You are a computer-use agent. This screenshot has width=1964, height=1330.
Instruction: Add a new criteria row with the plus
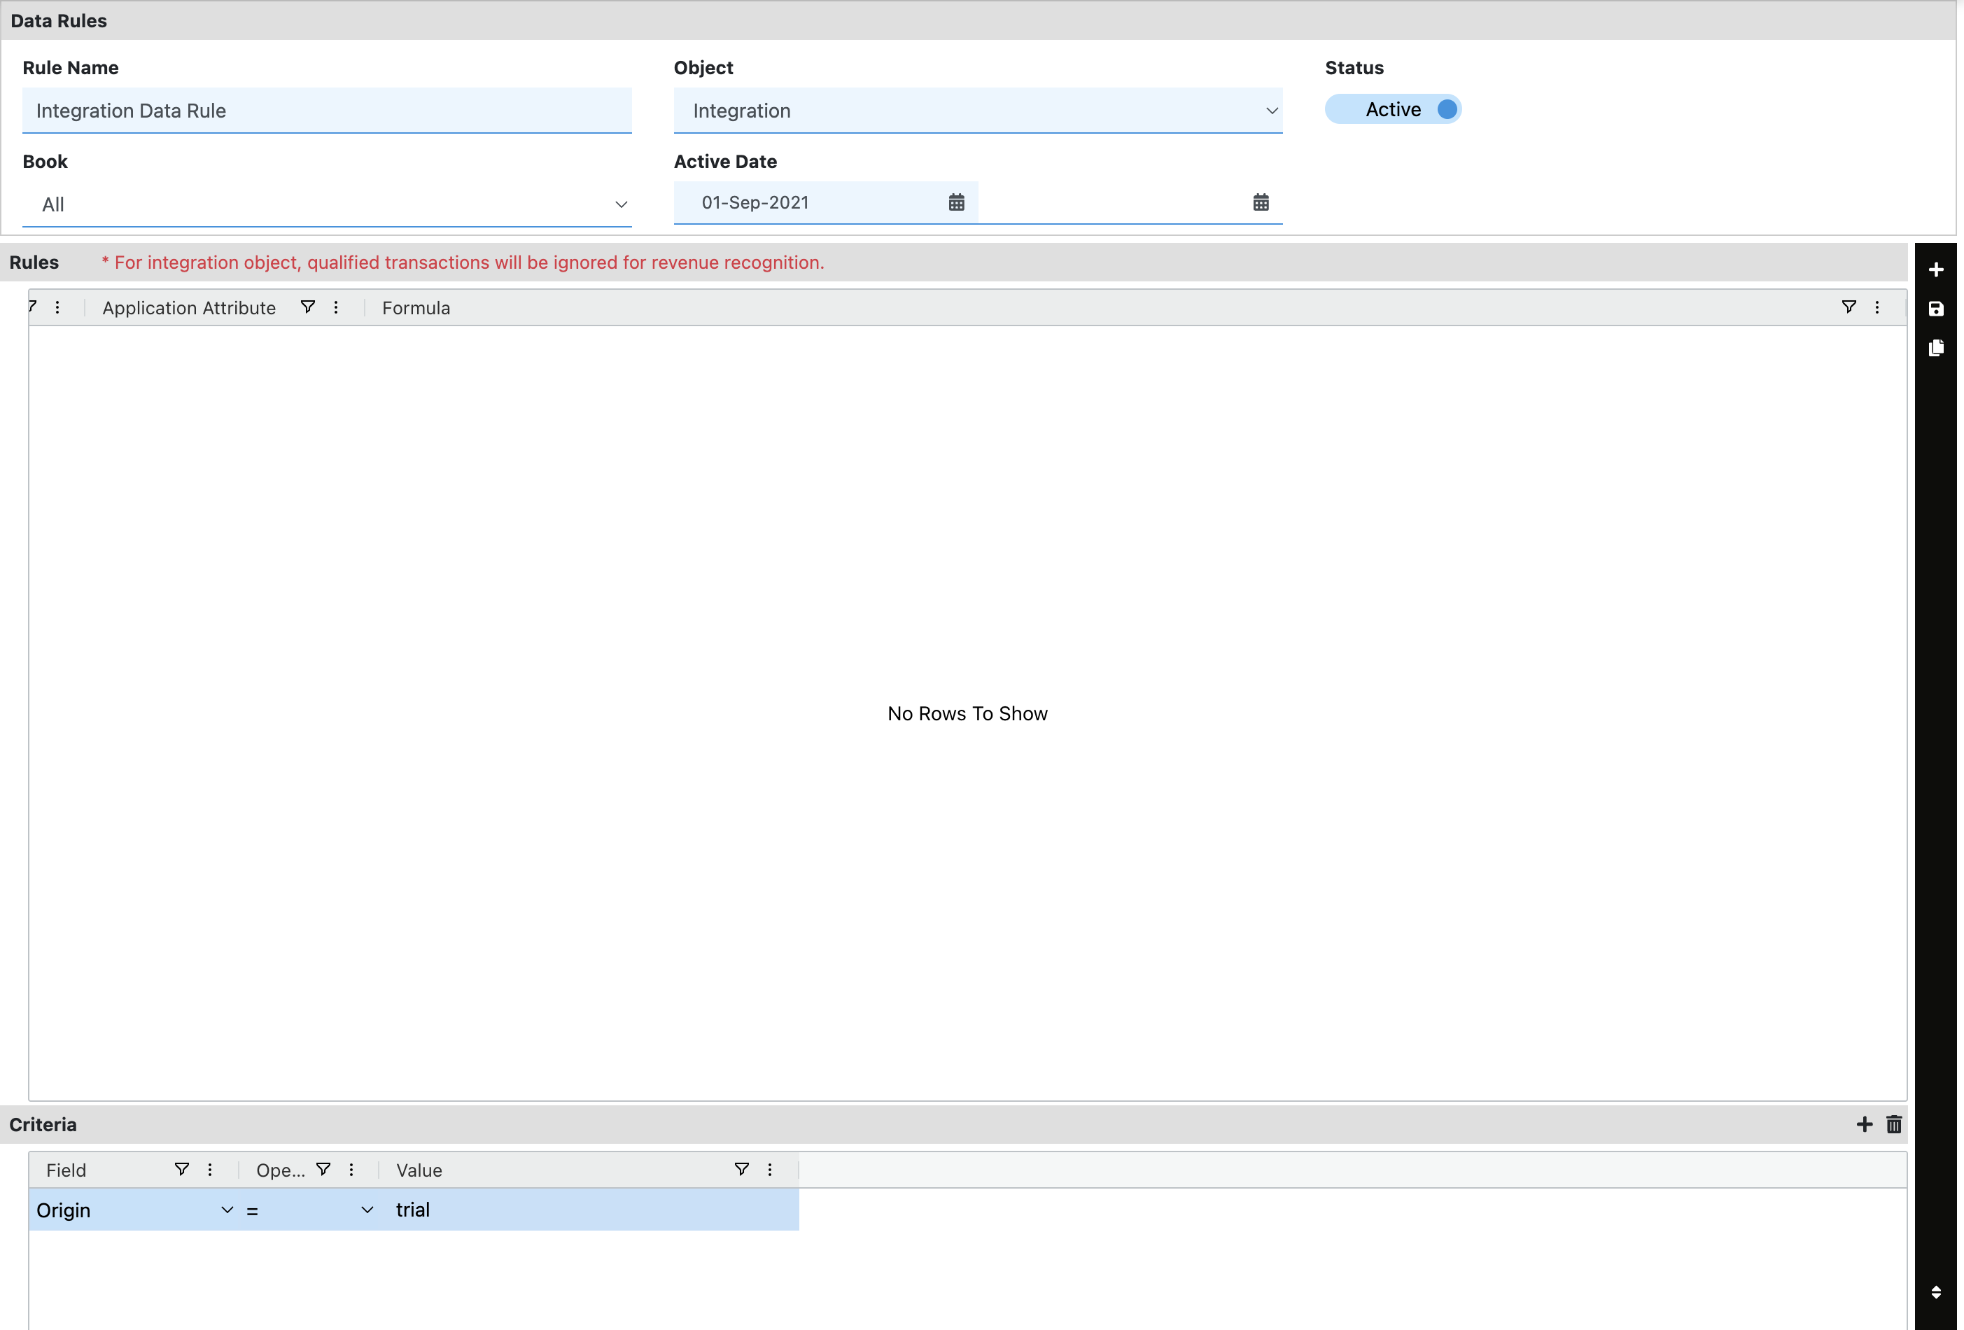click(x=1865, y=1123)
